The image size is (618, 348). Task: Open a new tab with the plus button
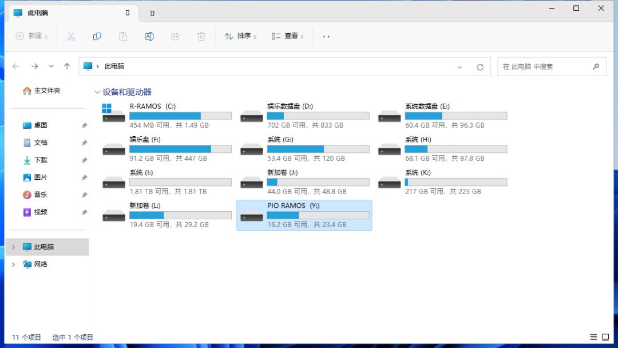click(152, 13)
